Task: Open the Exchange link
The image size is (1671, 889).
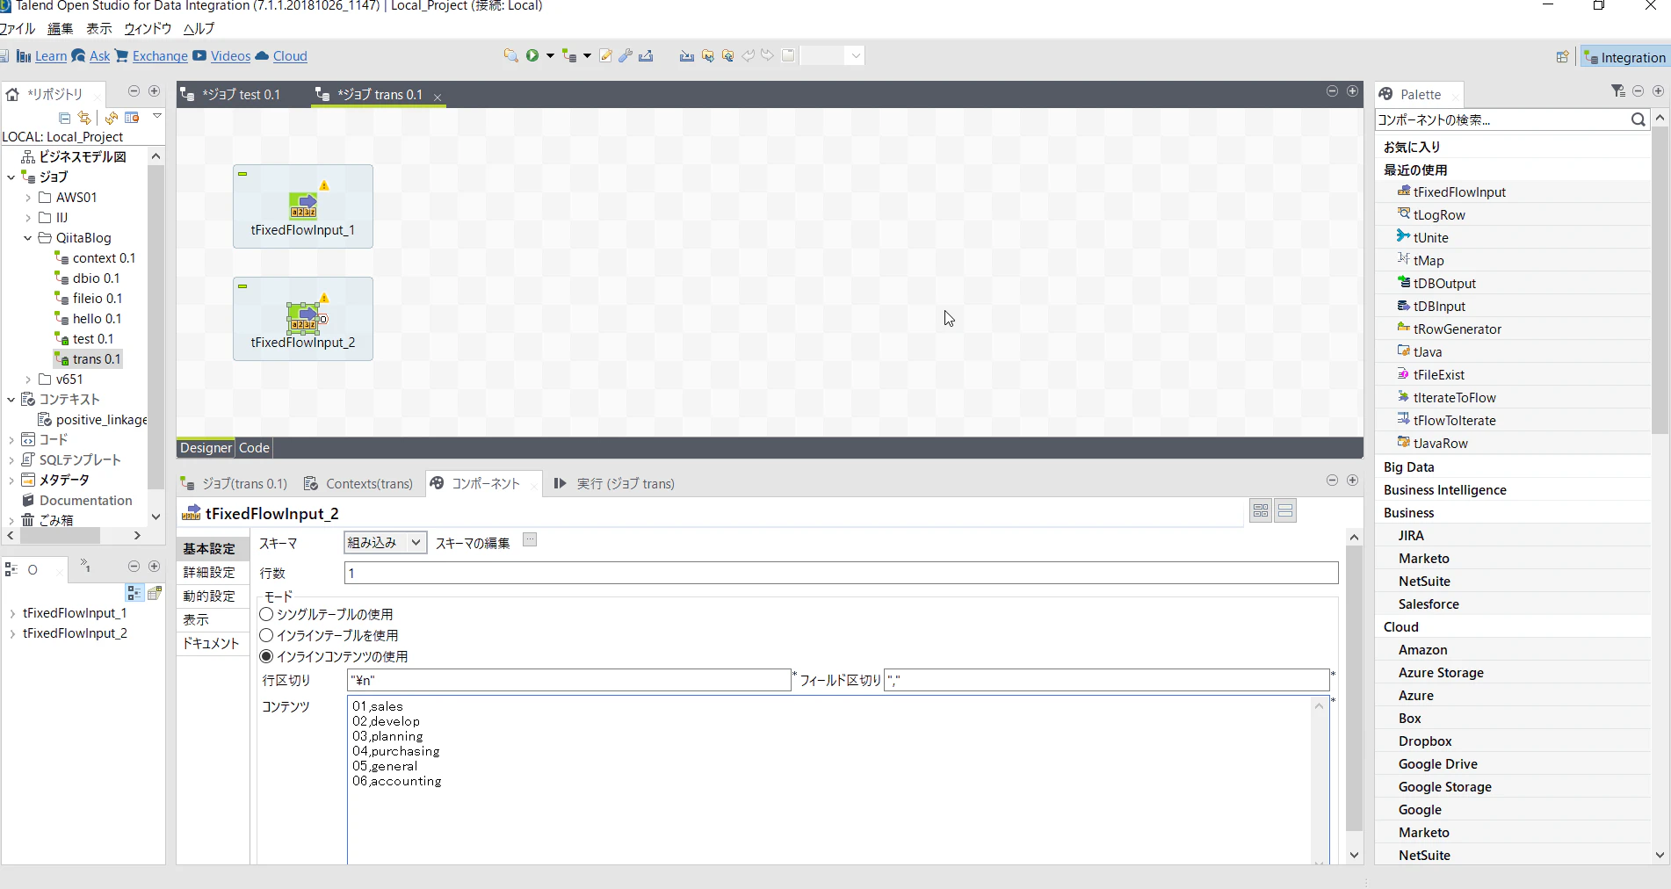Action: click(x=160, y=56)
